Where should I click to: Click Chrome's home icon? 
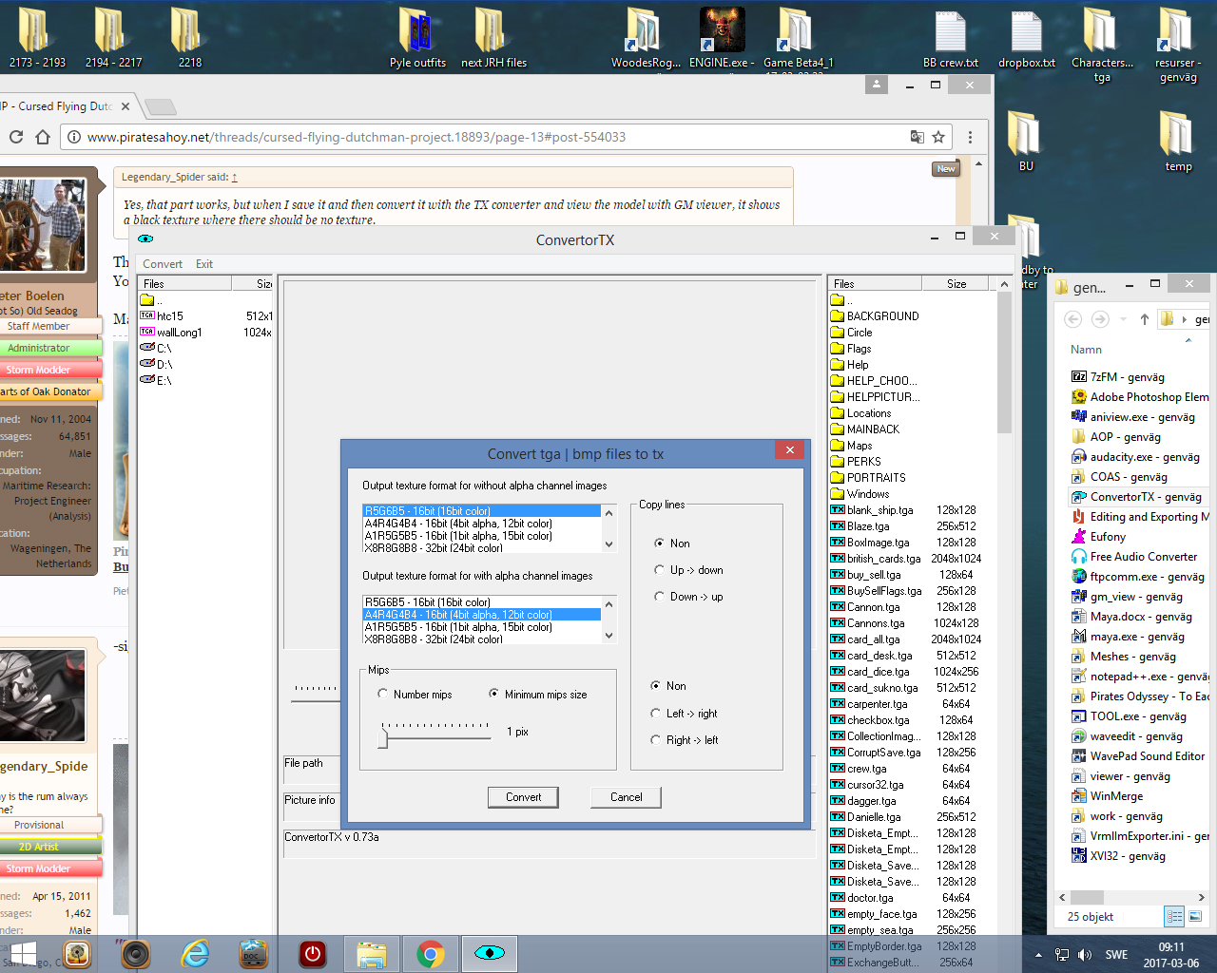[x=42, y=137]
